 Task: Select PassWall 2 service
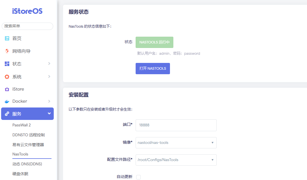[x=22, y=125]
